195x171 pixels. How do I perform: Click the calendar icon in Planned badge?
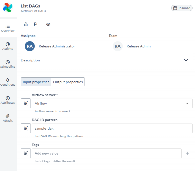(175, 8)
